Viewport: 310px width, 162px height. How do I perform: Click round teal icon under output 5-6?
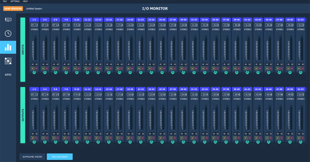click(x=56, y=142)
